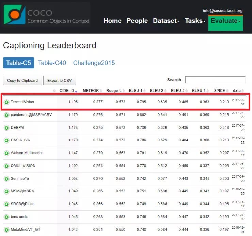Expand the panderson@MSR/ACRV row plus icon

(x=6, y=115)
